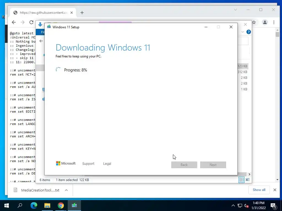This screenshot has width=282, height=211.
Task: Click the '@goto latest' line
Action: (21, 33)
